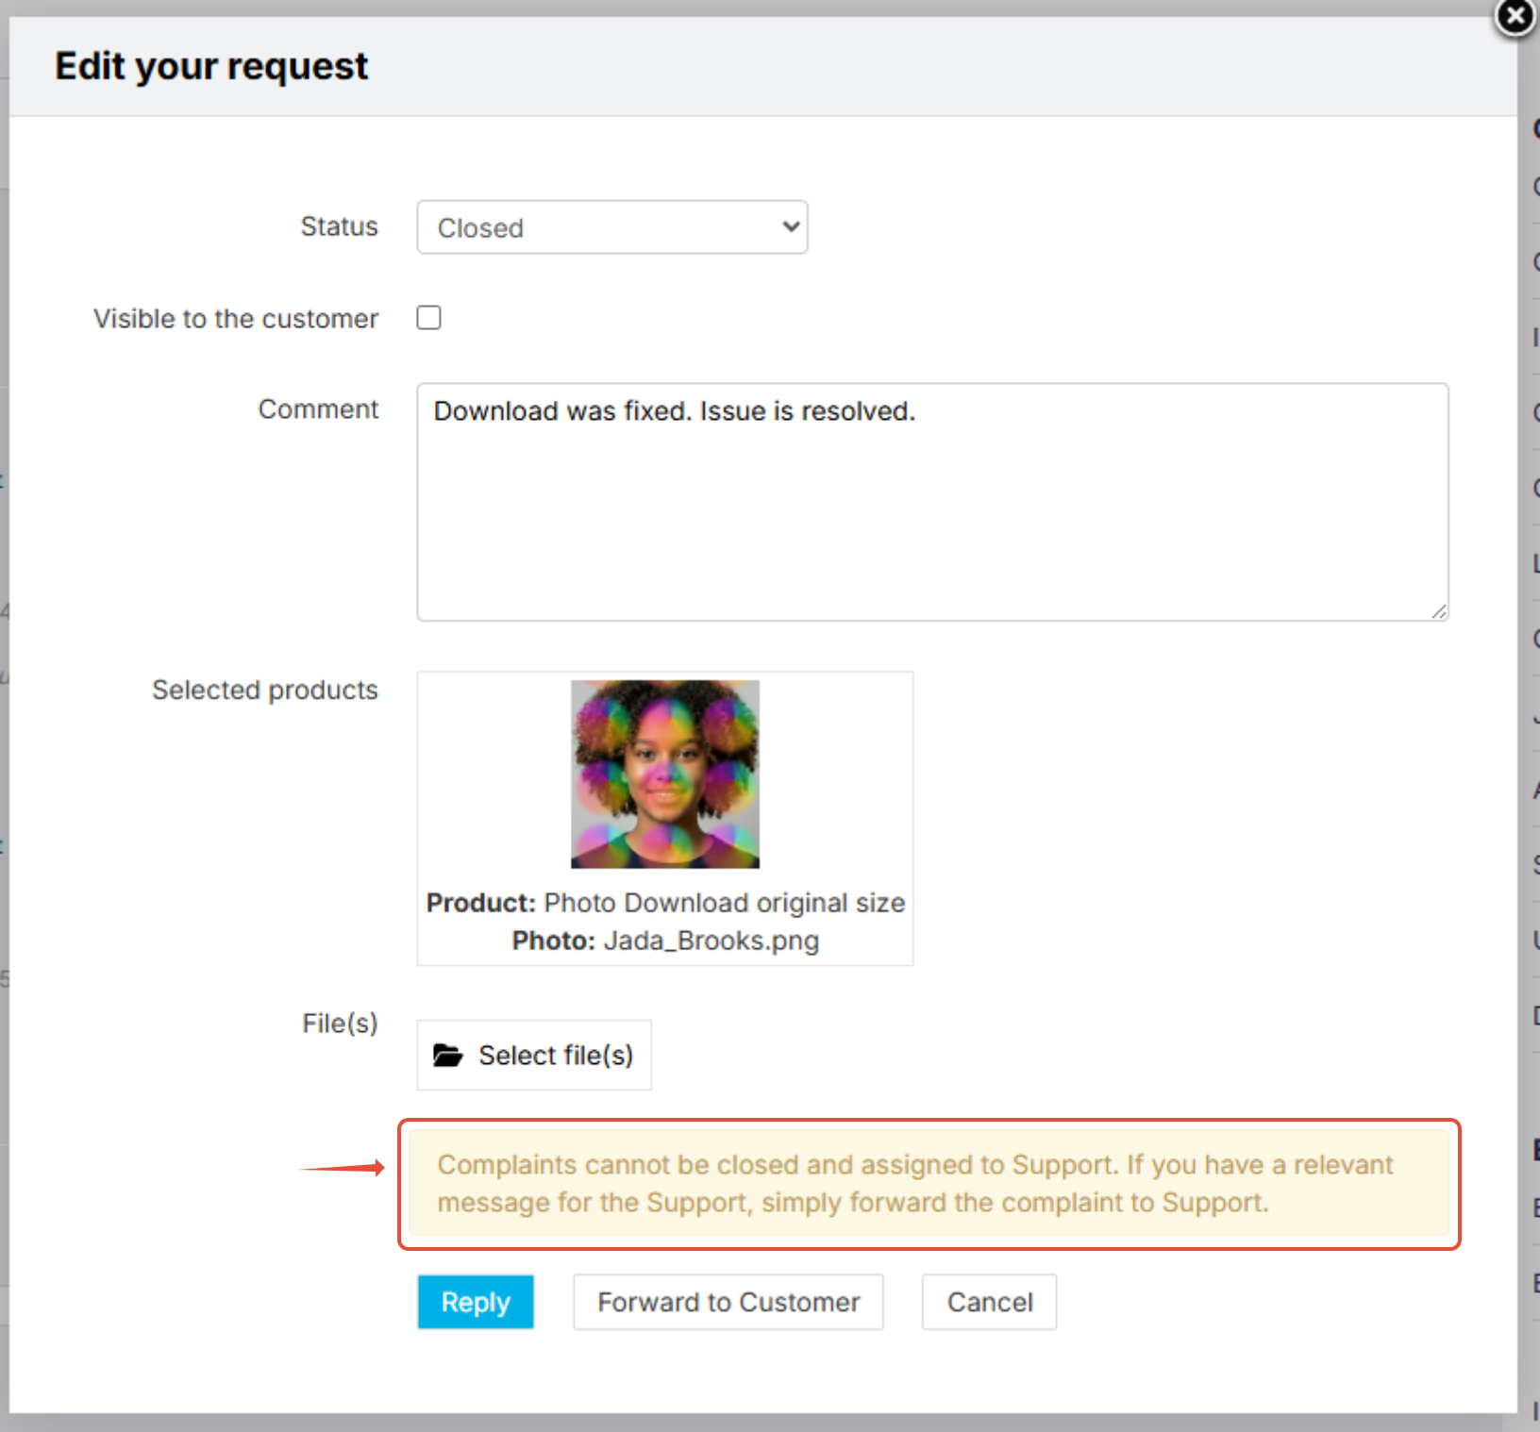Viewport: 1540px width, 1432px height.
Task: Click the 'Edit your request' heading
Action: [x=211, y=66]
